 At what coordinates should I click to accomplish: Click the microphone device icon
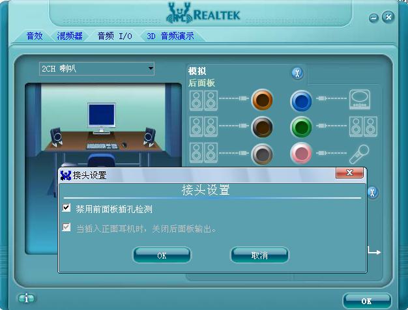click(359, 154)
